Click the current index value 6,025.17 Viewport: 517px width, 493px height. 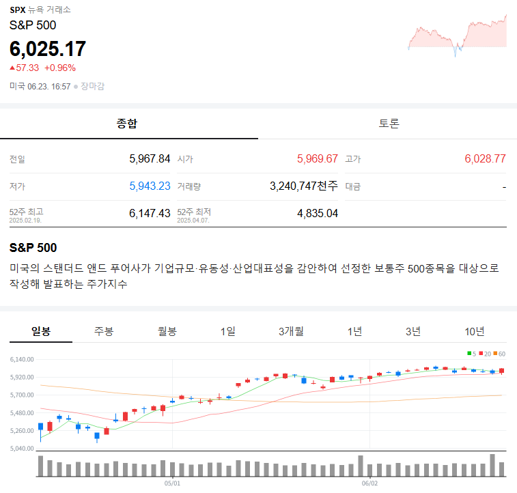pos(48,48)
